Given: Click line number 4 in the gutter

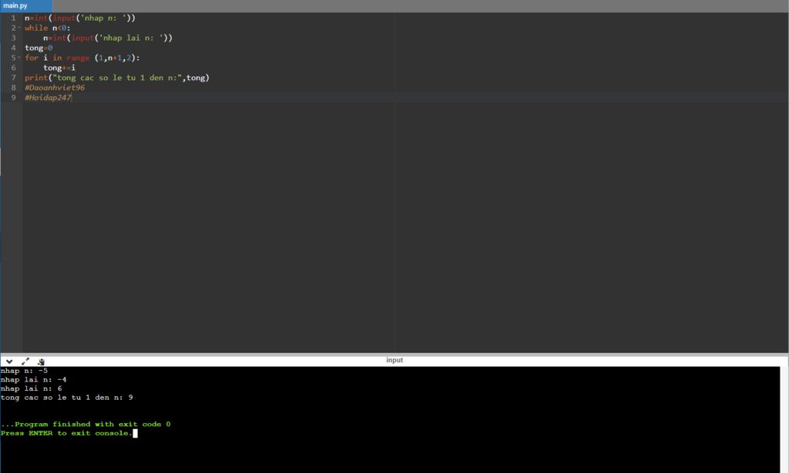Looking at the screenshot, I should (14, 48).
